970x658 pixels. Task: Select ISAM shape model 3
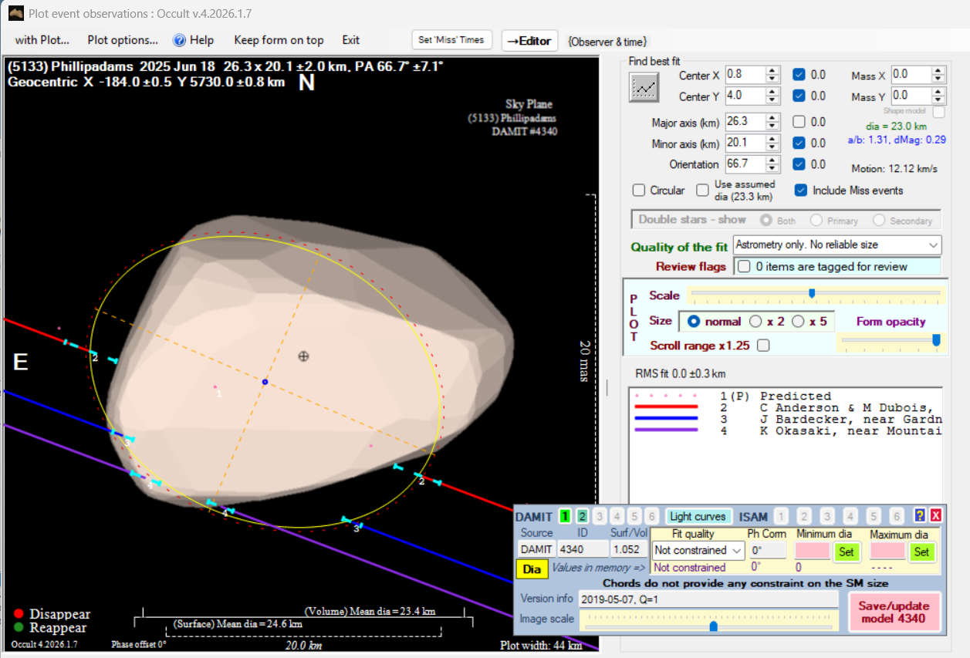point(827,516)
